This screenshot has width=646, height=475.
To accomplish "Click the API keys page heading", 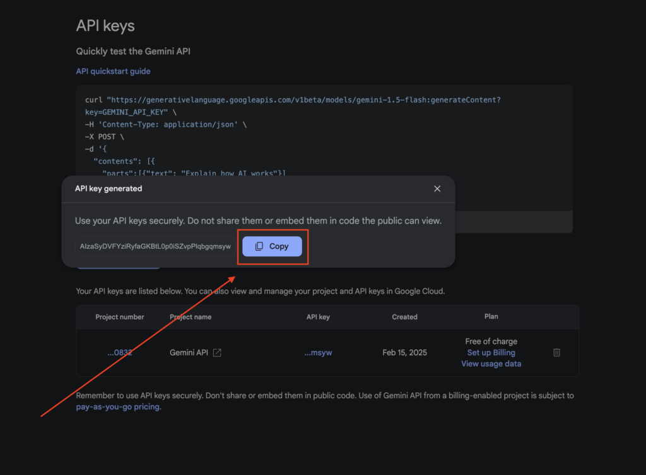I will [105, 26].
